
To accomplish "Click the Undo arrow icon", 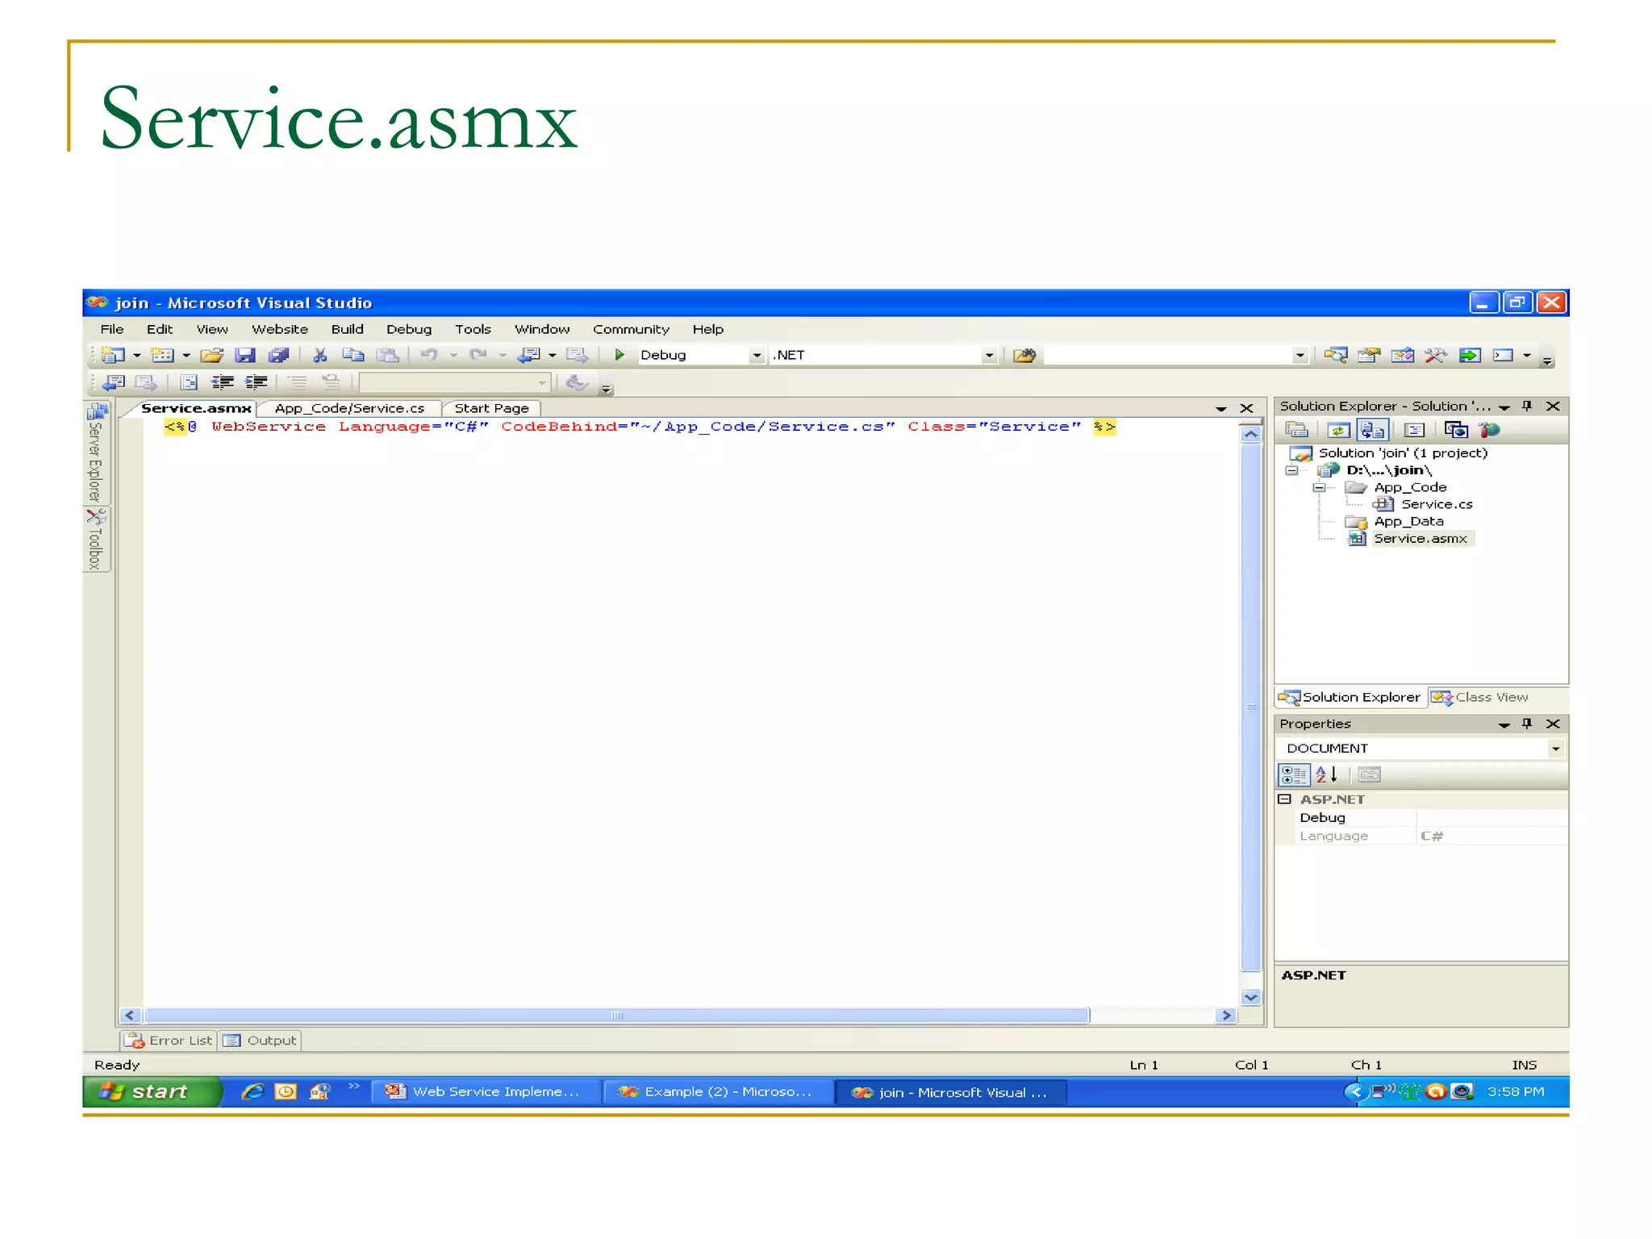I will point(429,355).
